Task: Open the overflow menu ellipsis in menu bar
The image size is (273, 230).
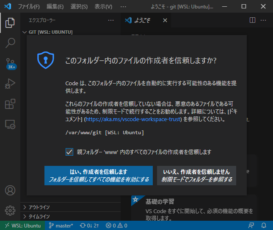Action: point(123,7)
